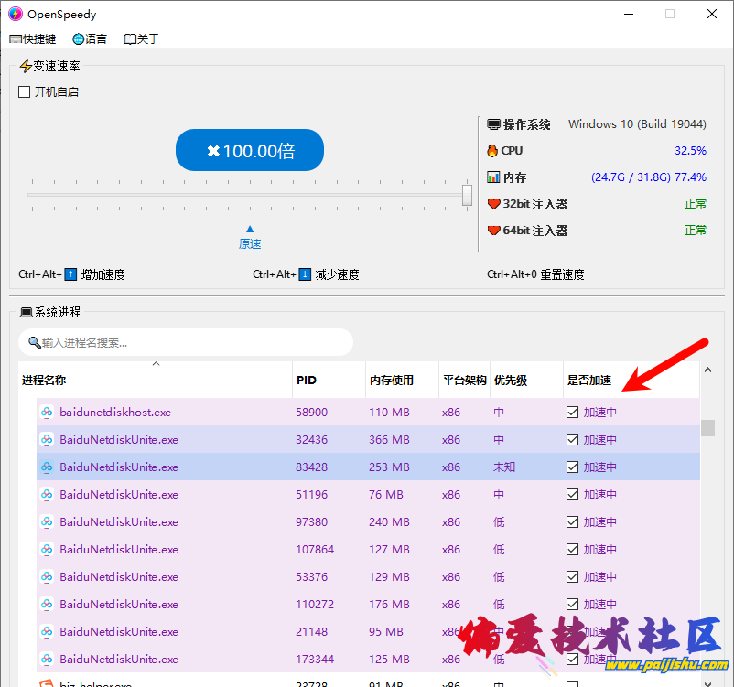
Task: Click the 操作系统 monitor icon
Action: pyautogui.click(x=493, y=124)
